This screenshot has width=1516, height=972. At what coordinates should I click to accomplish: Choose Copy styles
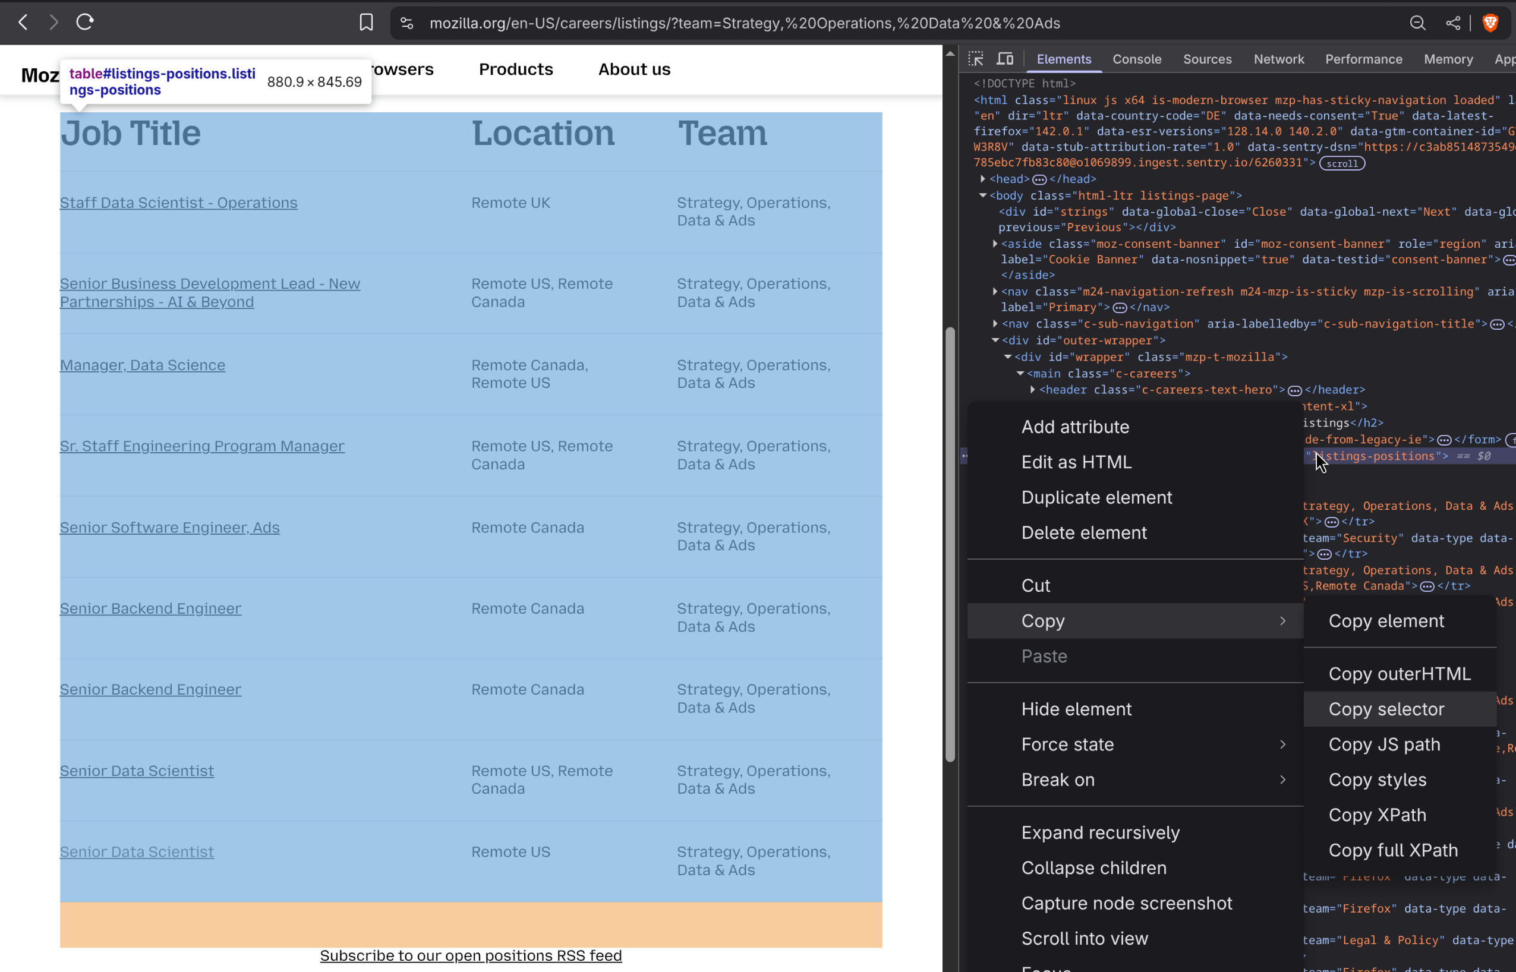click(1400, 781)
